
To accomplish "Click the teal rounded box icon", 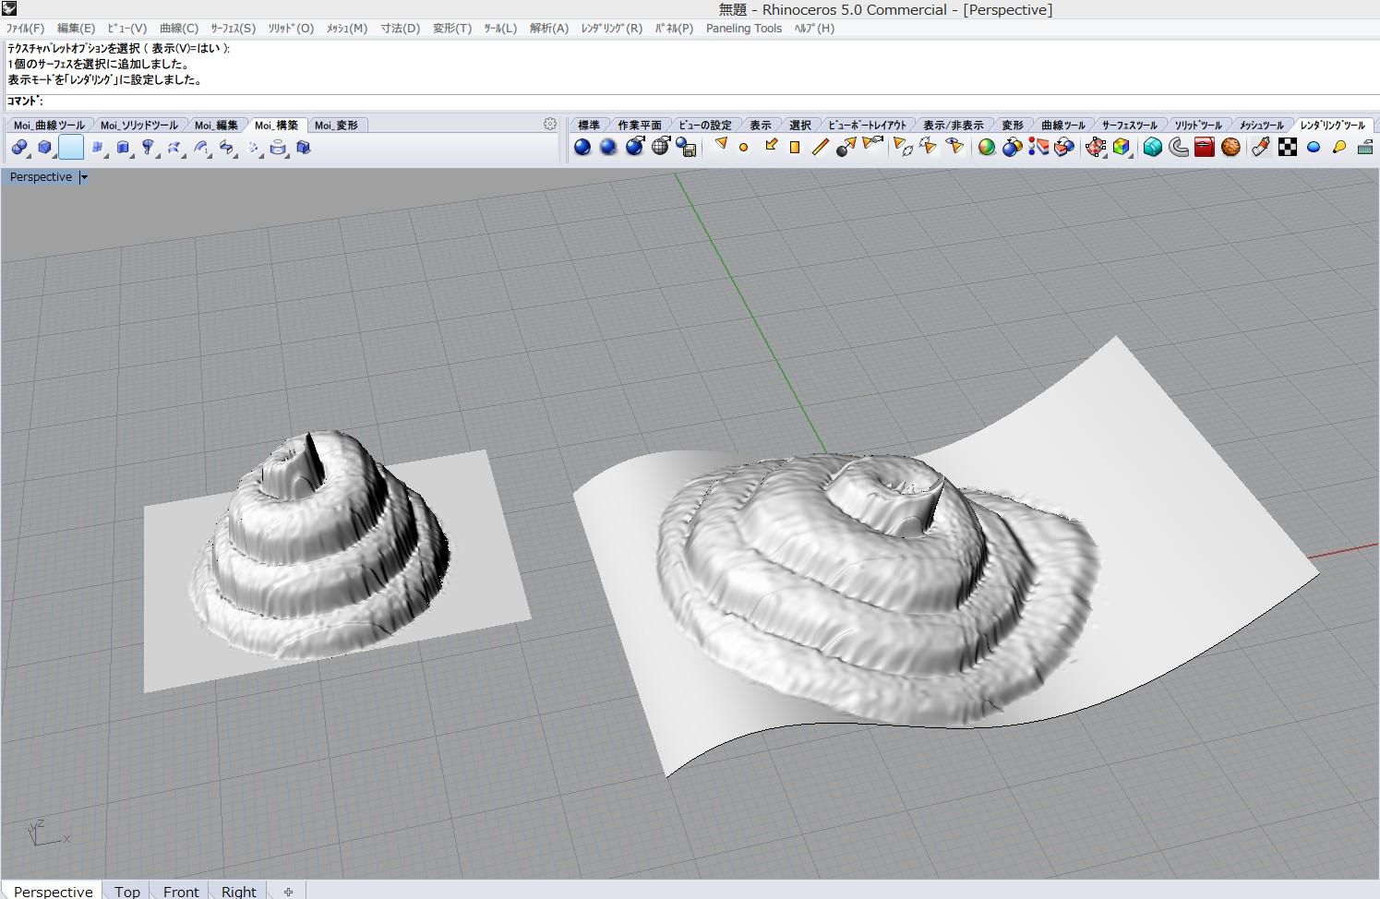I will click(1153, 147).
